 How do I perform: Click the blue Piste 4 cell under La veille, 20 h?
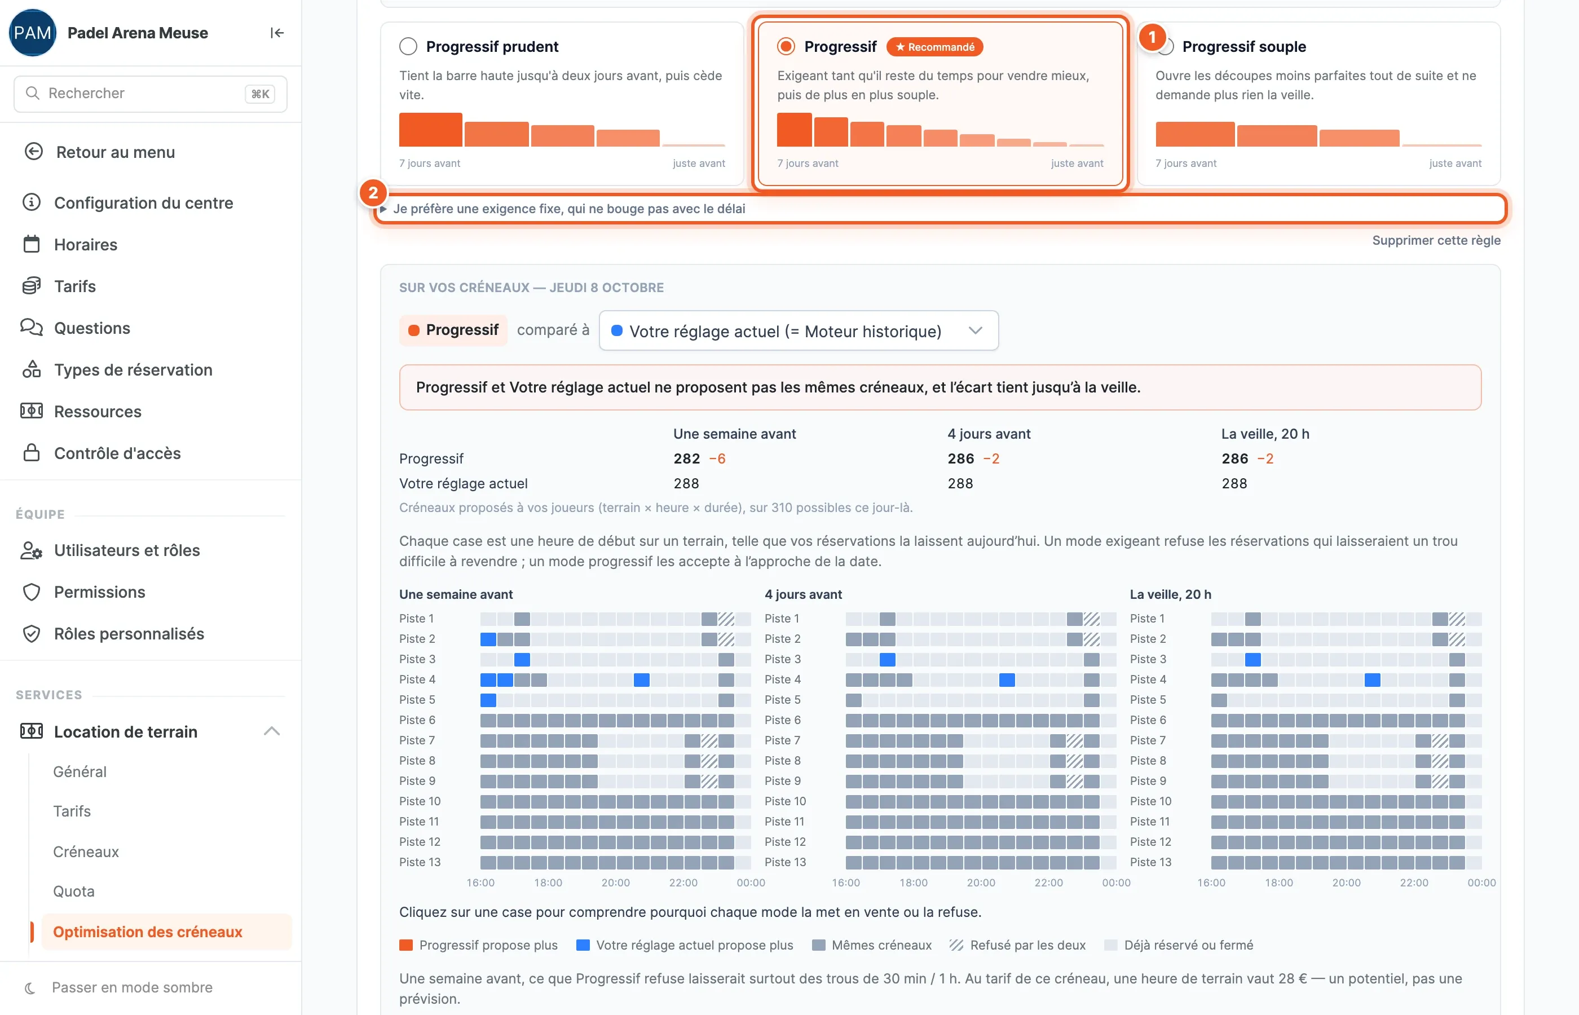pos(1373,679)
